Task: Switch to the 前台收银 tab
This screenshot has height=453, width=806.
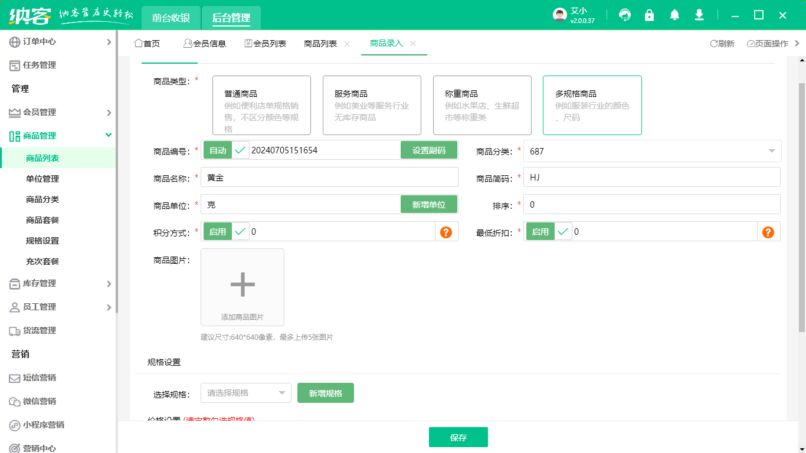Action: click(171, 18)
